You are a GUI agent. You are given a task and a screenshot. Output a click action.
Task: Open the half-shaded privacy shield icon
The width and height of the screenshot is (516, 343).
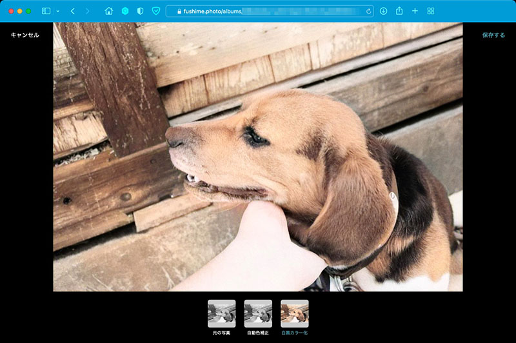[140, 11]
